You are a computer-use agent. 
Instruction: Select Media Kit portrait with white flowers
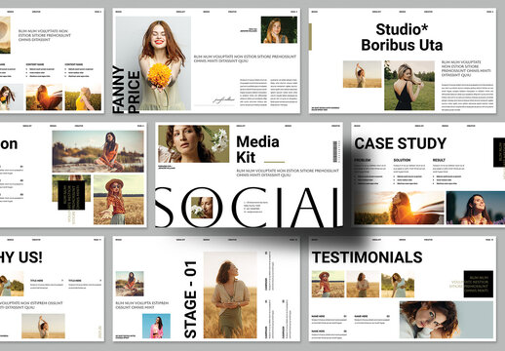pos(194,144)
